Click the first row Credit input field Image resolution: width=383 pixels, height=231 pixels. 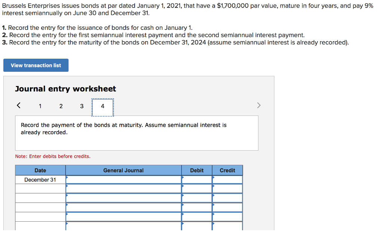point(227,179)
